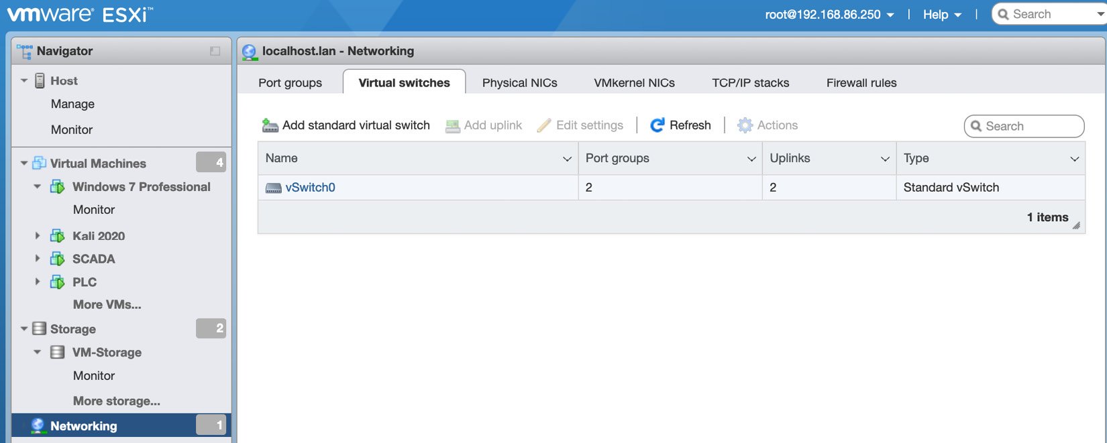Collapse the Windows 7 Professional node
Screen dimensions: 1107x443
[38, 186]
